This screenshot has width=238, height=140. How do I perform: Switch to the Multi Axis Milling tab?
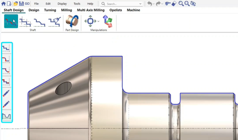pos(91,10)
